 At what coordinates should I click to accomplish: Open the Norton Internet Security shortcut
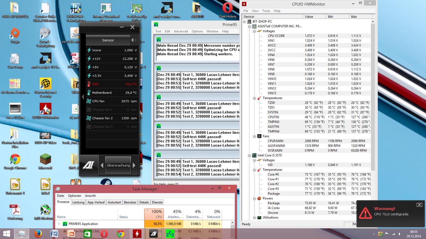point(45,88)
